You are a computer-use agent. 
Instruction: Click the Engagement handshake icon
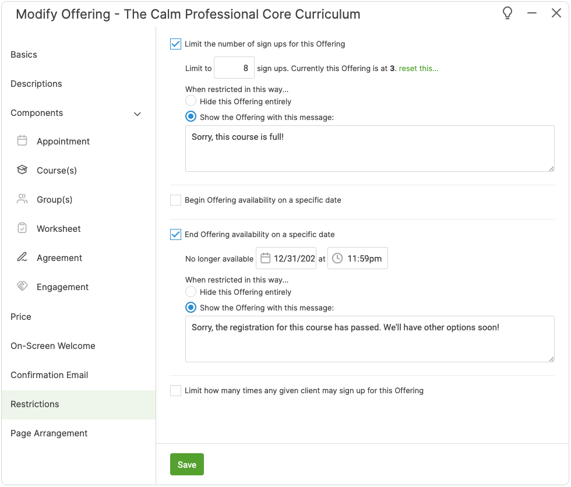pyautogui.click(x=22, y=287)
